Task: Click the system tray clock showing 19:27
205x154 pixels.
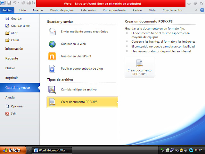Action: click(198, 150)
